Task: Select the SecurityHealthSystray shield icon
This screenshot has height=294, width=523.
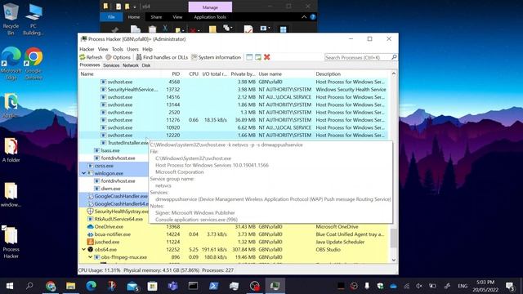Action: point(90,212)
